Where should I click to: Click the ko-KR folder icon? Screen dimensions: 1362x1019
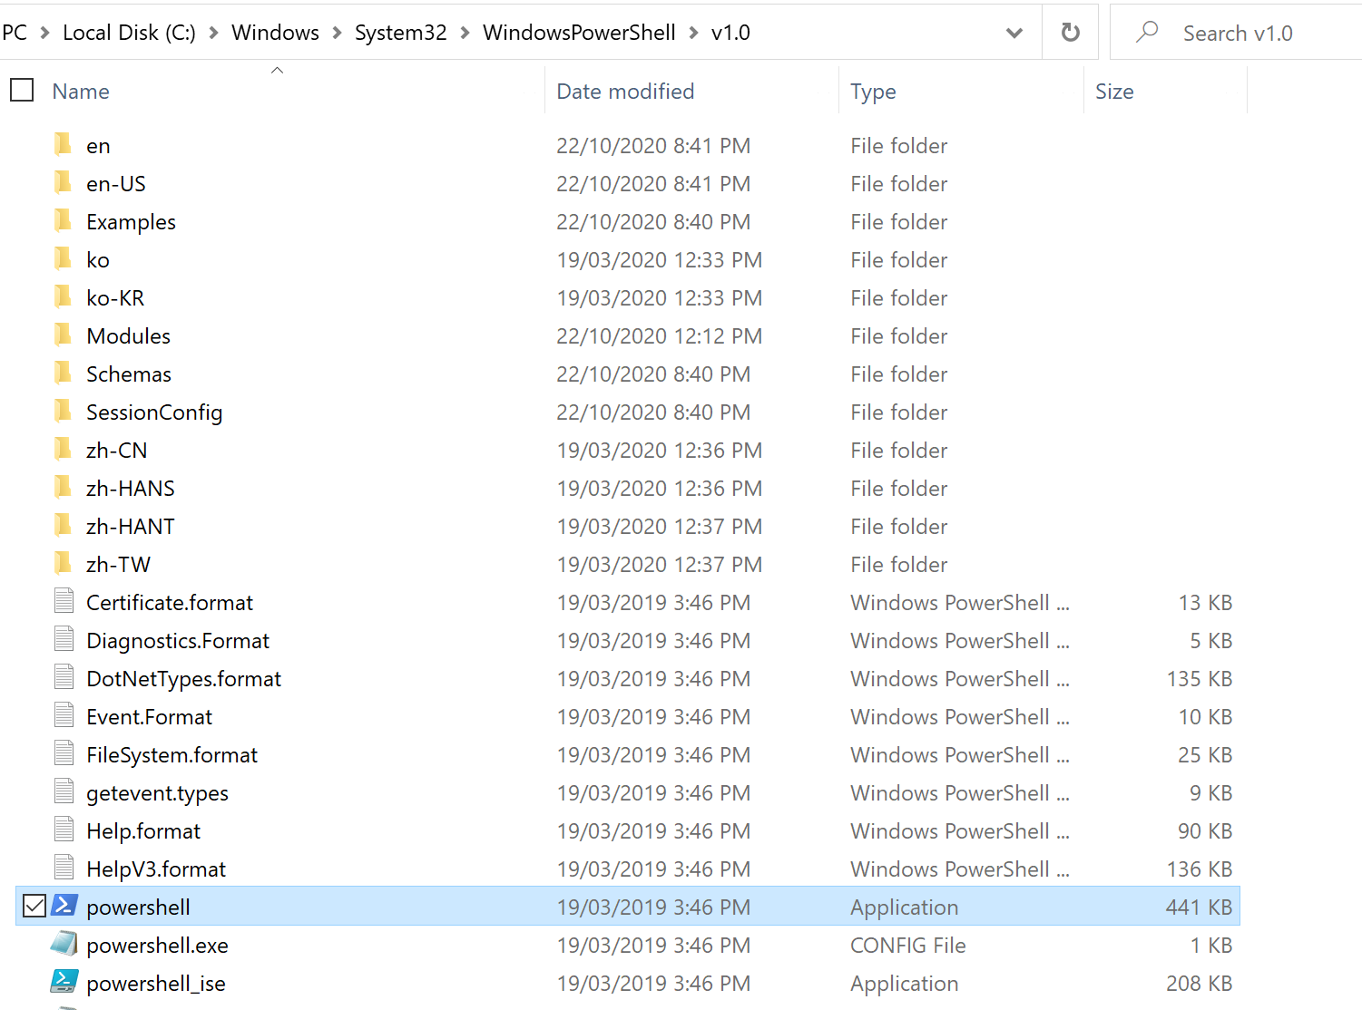tap(63, 297)
